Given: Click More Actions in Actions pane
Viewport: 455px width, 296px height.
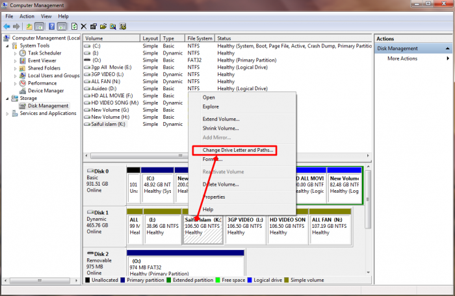Looking at the screenshot, I should pos(402,58).
